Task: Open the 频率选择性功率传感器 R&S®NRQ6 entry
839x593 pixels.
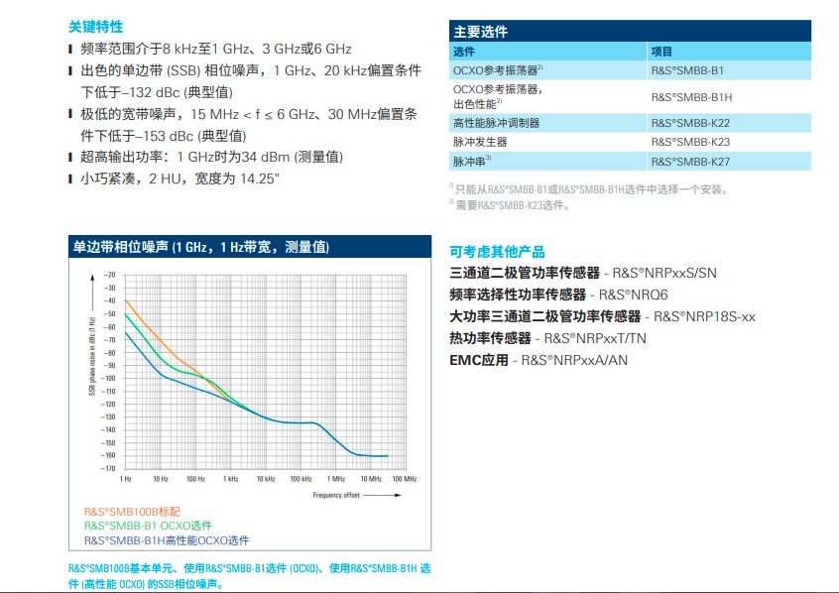Action: [x=558, y=295]
